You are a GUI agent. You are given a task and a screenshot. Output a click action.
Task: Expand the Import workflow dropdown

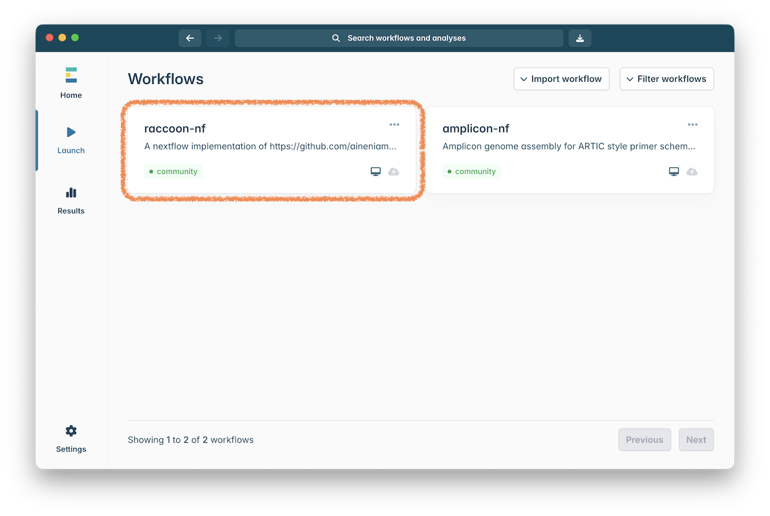[x=561, y=79]
